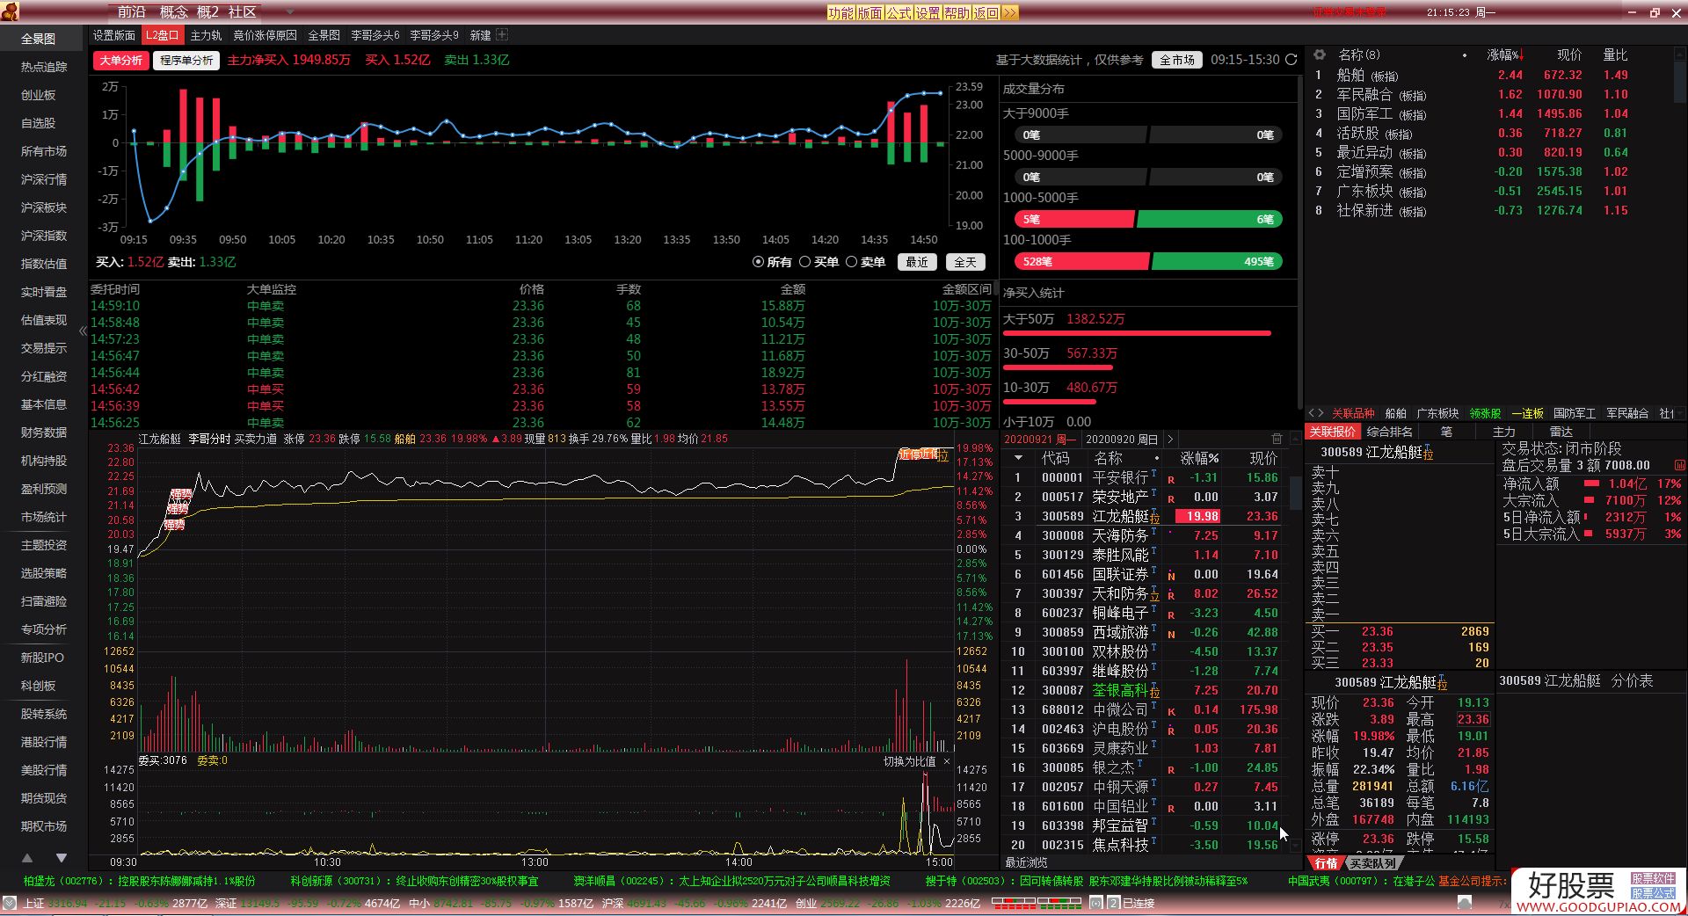The width and height of the screenshot is (1688, 916).
Task: Open the 功能 menu
Action: point(840,12)
